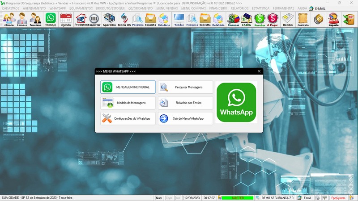Open the MENU VENDAS menu
The width and height of the screenshot is (358, 201).
(167, 8)
